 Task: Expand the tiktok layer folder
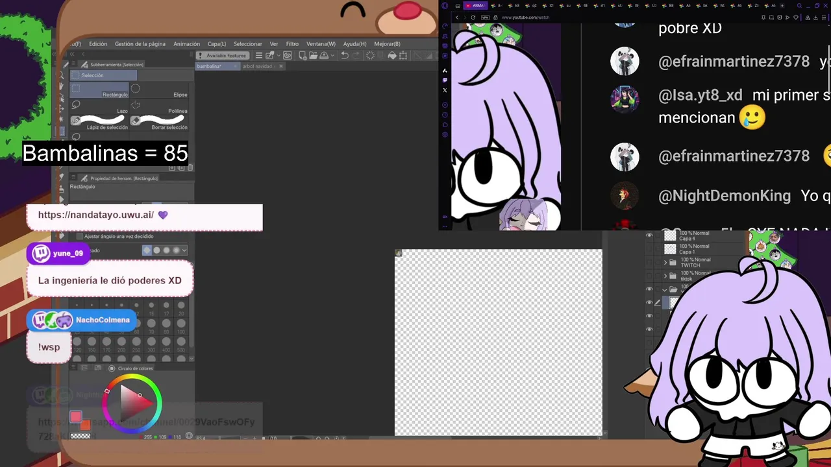(x=665, y=276)
